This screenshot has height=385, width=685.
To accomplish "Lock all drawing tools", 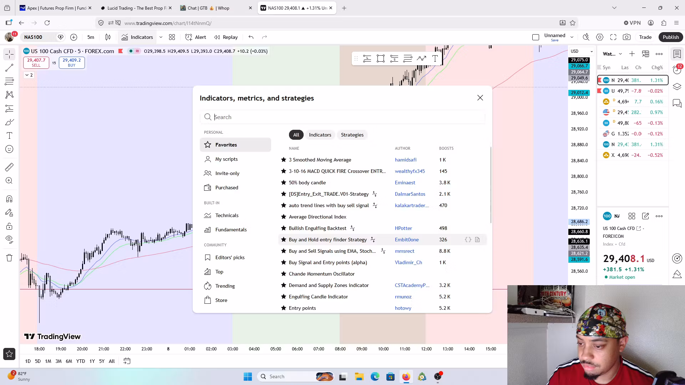I will 10,226.
